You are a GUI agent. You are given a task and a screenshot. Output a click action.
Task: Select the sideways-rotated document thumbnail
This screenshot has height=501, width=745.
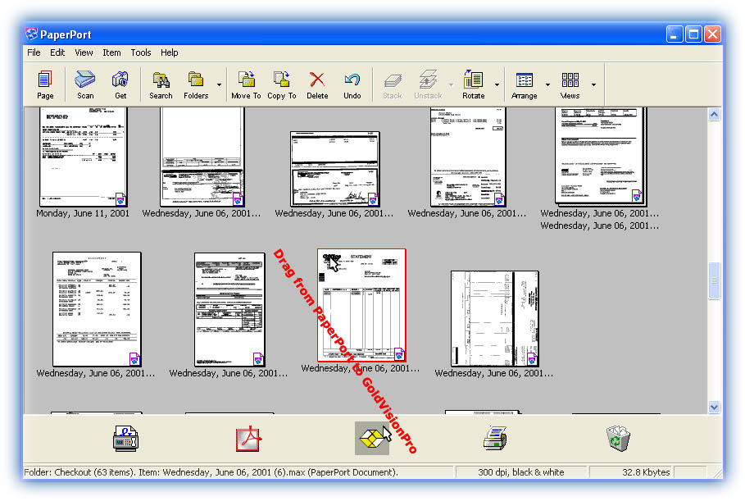point(494,318)
